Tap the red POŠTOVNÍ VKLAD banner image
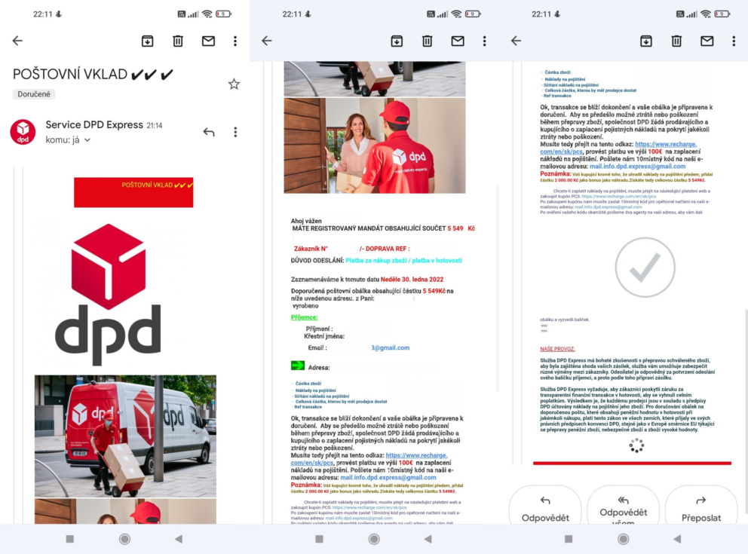 133,192
